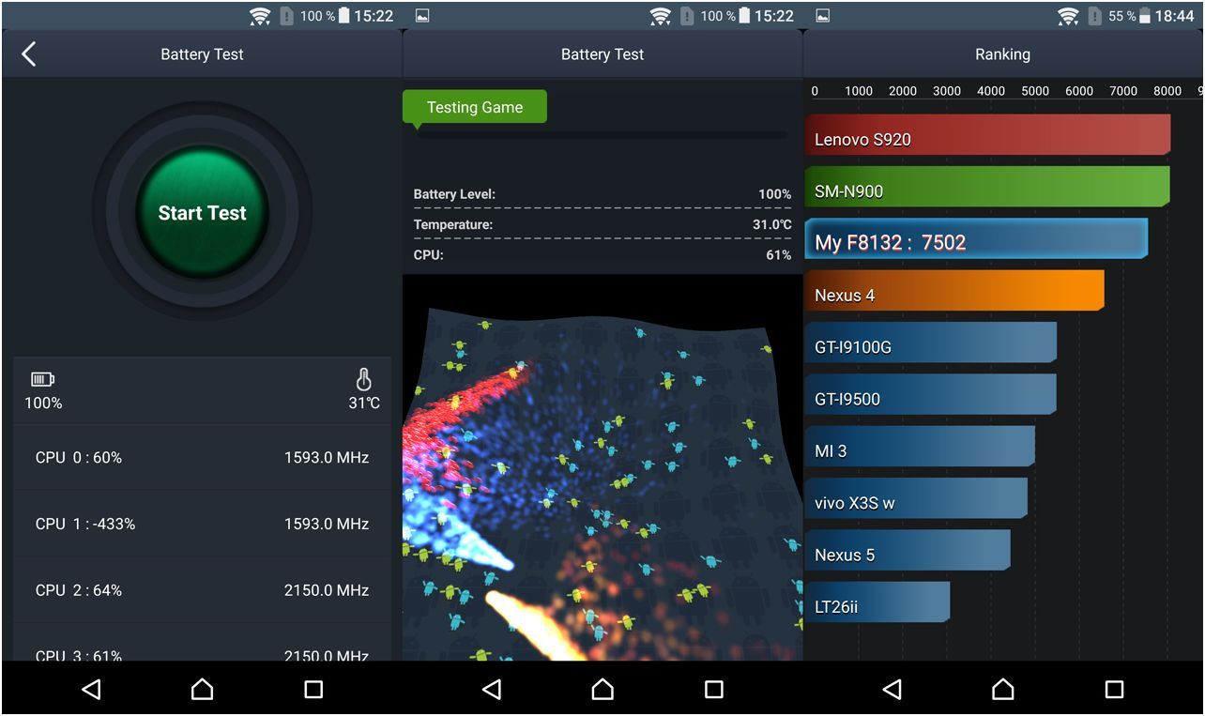Tap the GT-I9500 device bar
The image size is (1205, 716).
(929, 398)
